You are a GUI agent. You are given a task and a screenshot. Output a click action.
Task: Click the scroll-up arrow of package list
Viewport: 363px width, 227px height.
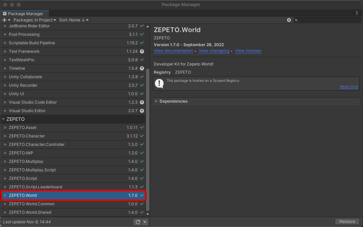(148, 26)
